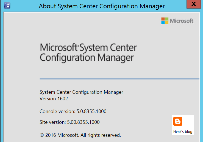203x142 pixels.
Task: Click the large Configuration Manager heading line
Action: 87,58
